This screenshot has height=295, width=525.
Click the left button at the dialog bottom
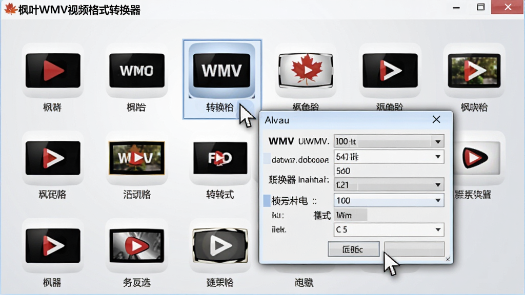click(354, 249)
